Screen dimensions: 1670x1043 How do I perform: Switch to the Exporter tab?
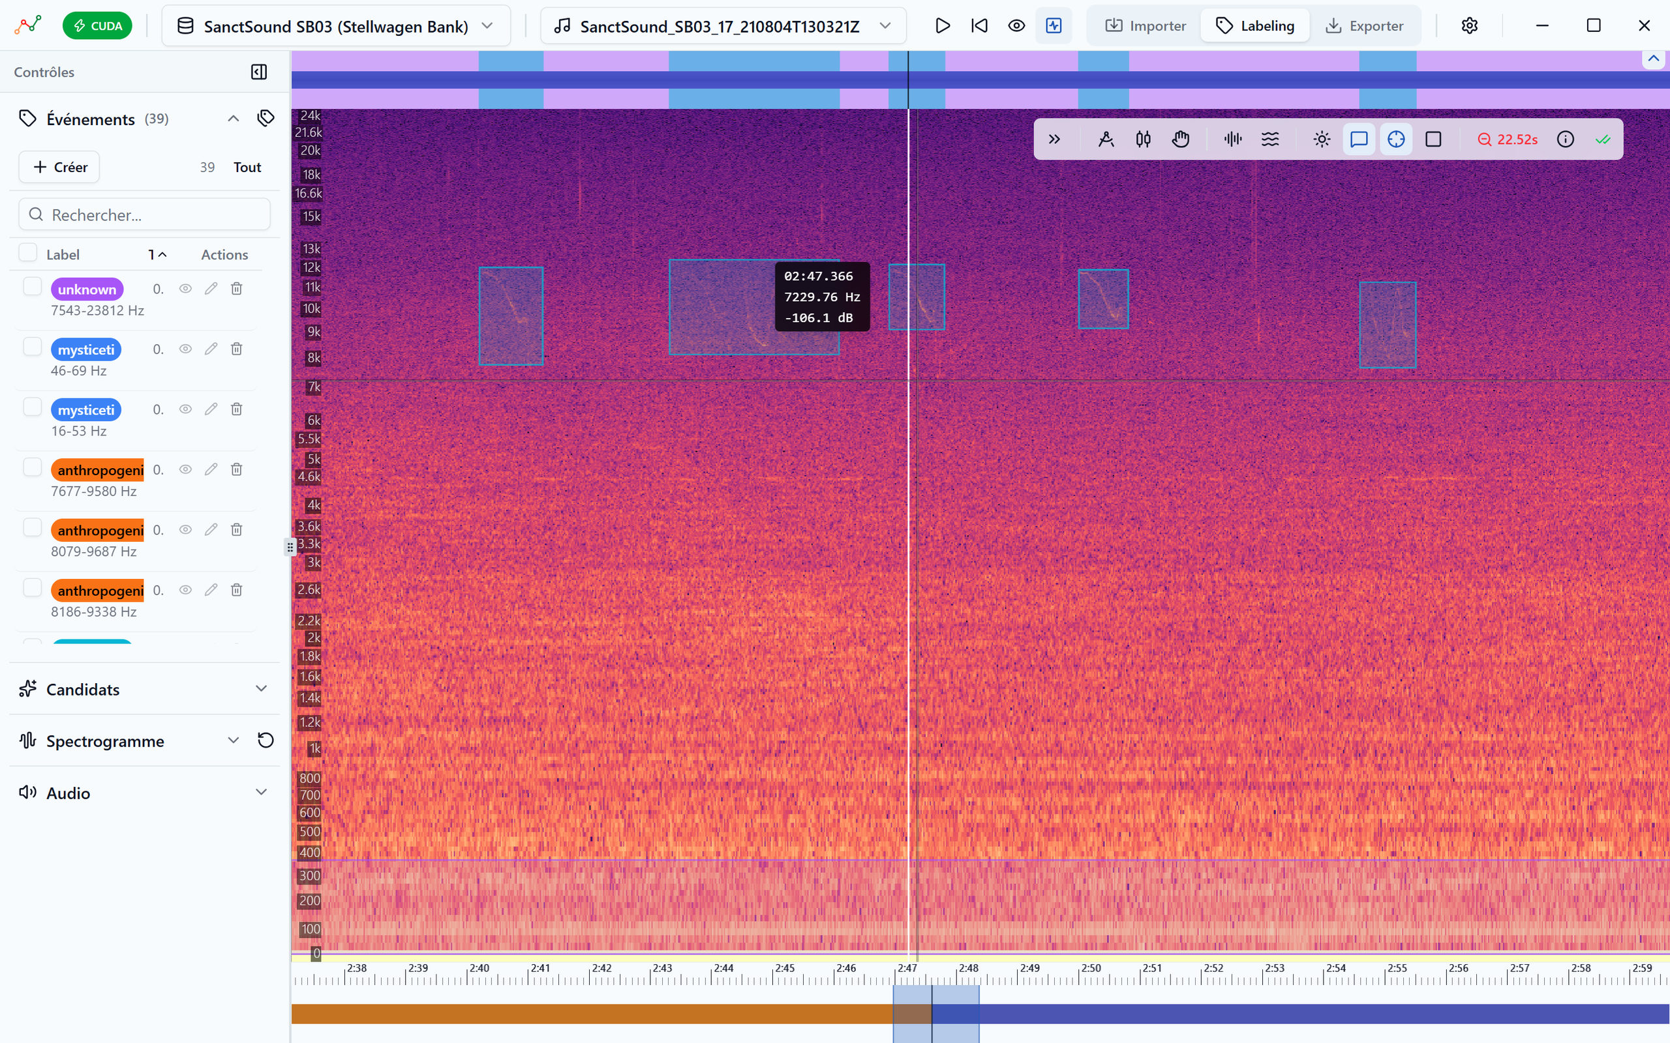(1364, 25)
